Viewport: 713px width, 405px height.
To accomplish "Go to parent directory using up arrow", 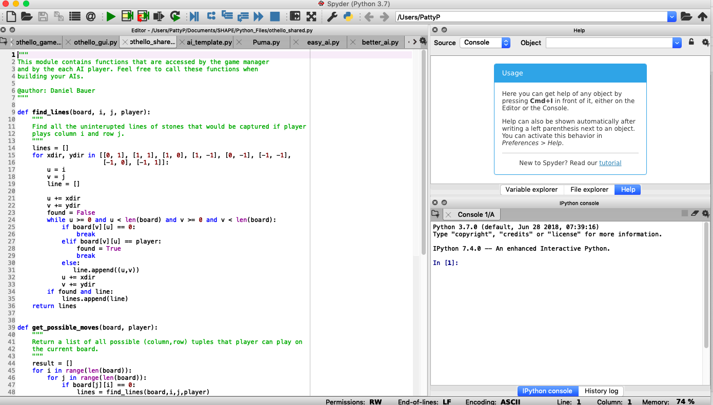I will click(702, 16).
